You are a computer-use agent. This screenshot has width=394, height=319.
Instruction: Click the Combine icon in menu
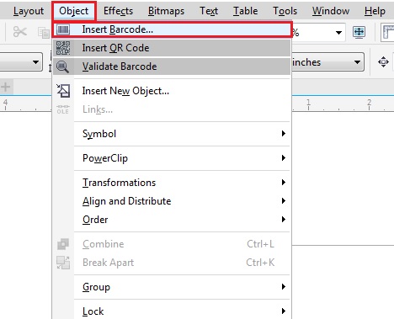63,244
